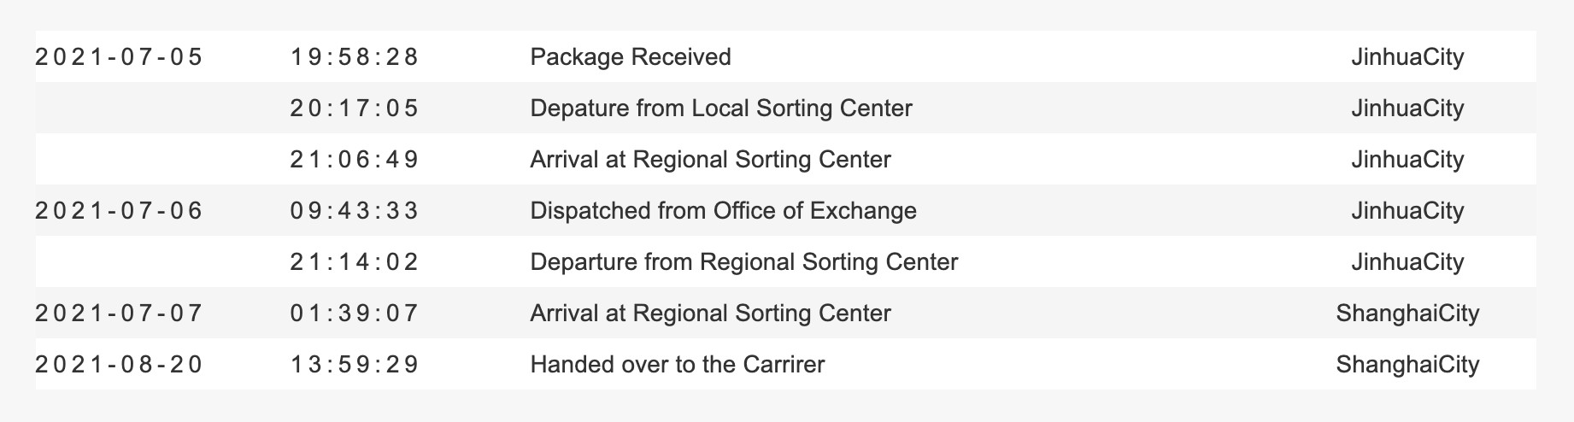This screenshot has width=1574, height=422.
Task: Click Departure from Regional Sorting Center
Action: point(743,262)
